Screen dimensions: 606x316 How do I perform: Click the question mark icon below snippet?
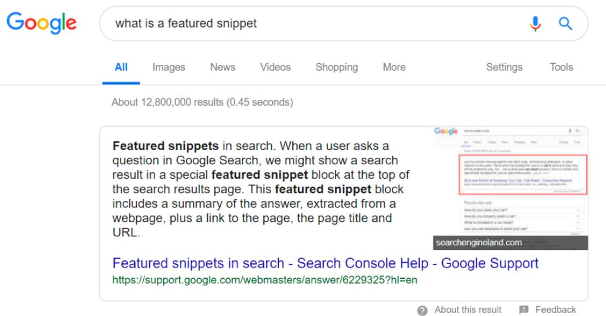pos(423,310)
